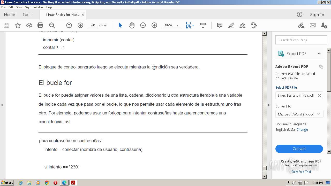The image size is (331, 186).
Task: Open find text magnifier icon
Action: coord(52,25)
